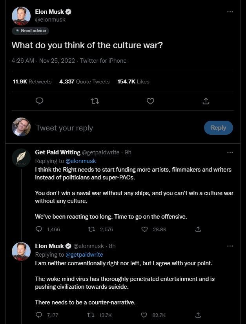Open more options on Elon's reply
The height and width of the screenshot is (324, 246).
[230, 246]
